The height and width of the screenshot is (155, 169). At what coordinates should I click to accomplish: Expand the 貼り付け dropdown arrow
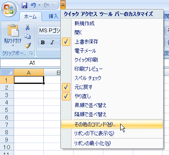13,46
